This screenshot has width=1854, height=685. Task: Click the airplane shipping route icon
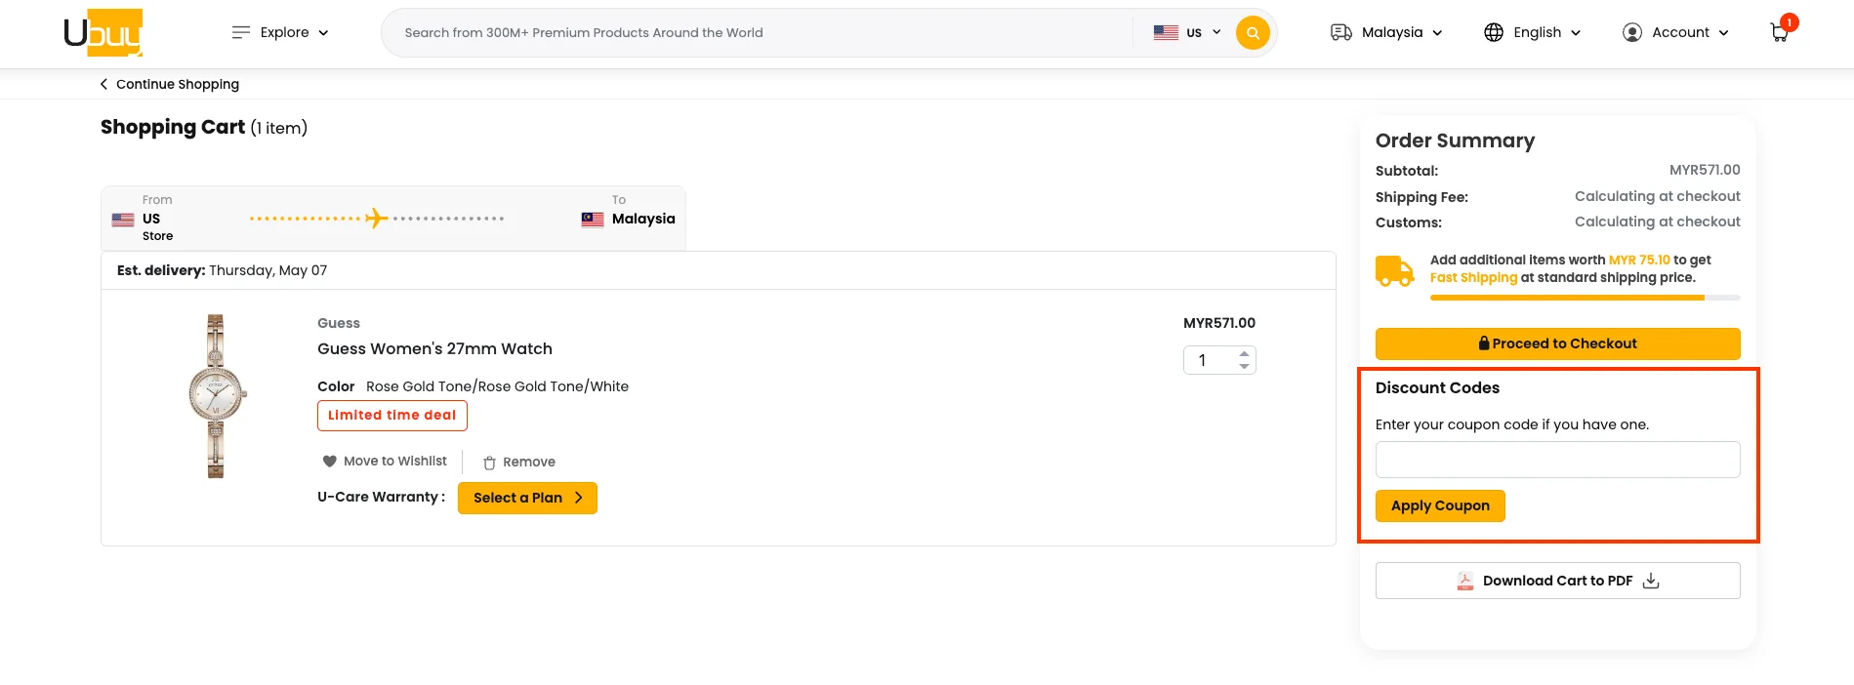tap(377, 219)
